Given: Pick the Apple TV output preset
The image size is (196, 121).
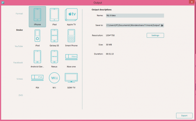Looking at the screenshot, I should (x=71, y=17).
